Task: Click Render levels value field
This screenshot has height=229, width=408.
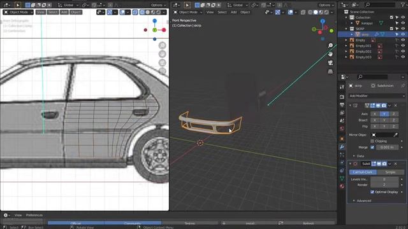Action: point(384,185)
